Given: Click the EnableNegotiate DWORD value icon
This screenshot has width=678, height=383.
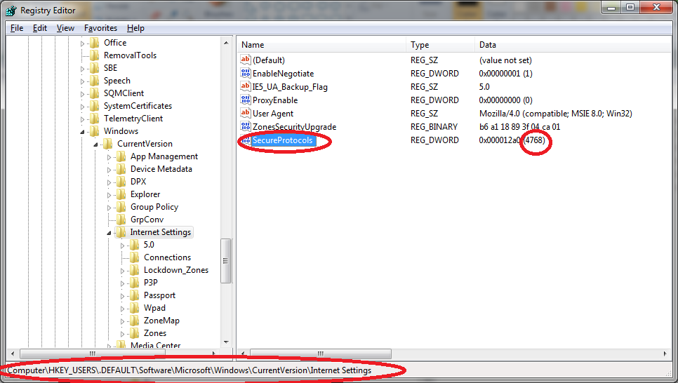Looking at the screenshot, I should click(x=246, y=73).
